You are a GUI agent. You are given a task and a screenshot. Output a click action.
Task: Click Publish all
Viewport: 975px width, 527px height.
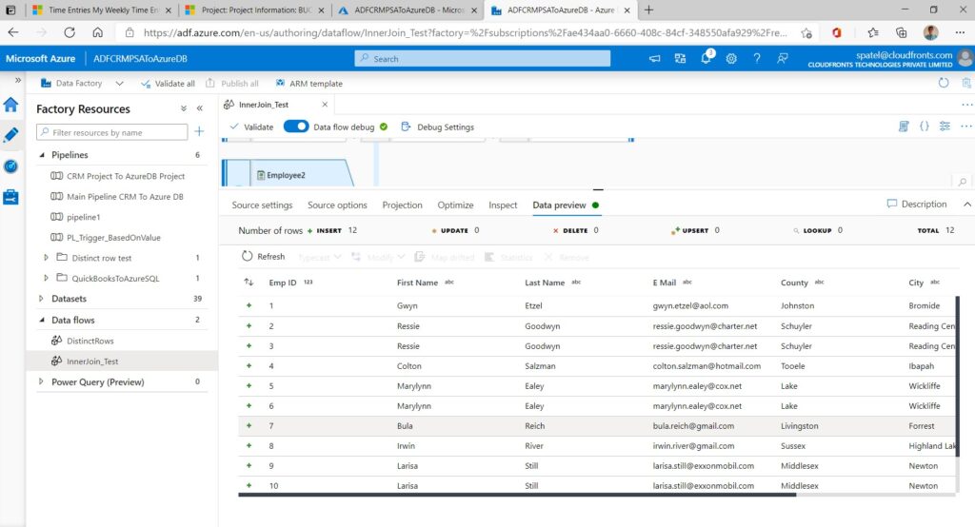point(232,84)
